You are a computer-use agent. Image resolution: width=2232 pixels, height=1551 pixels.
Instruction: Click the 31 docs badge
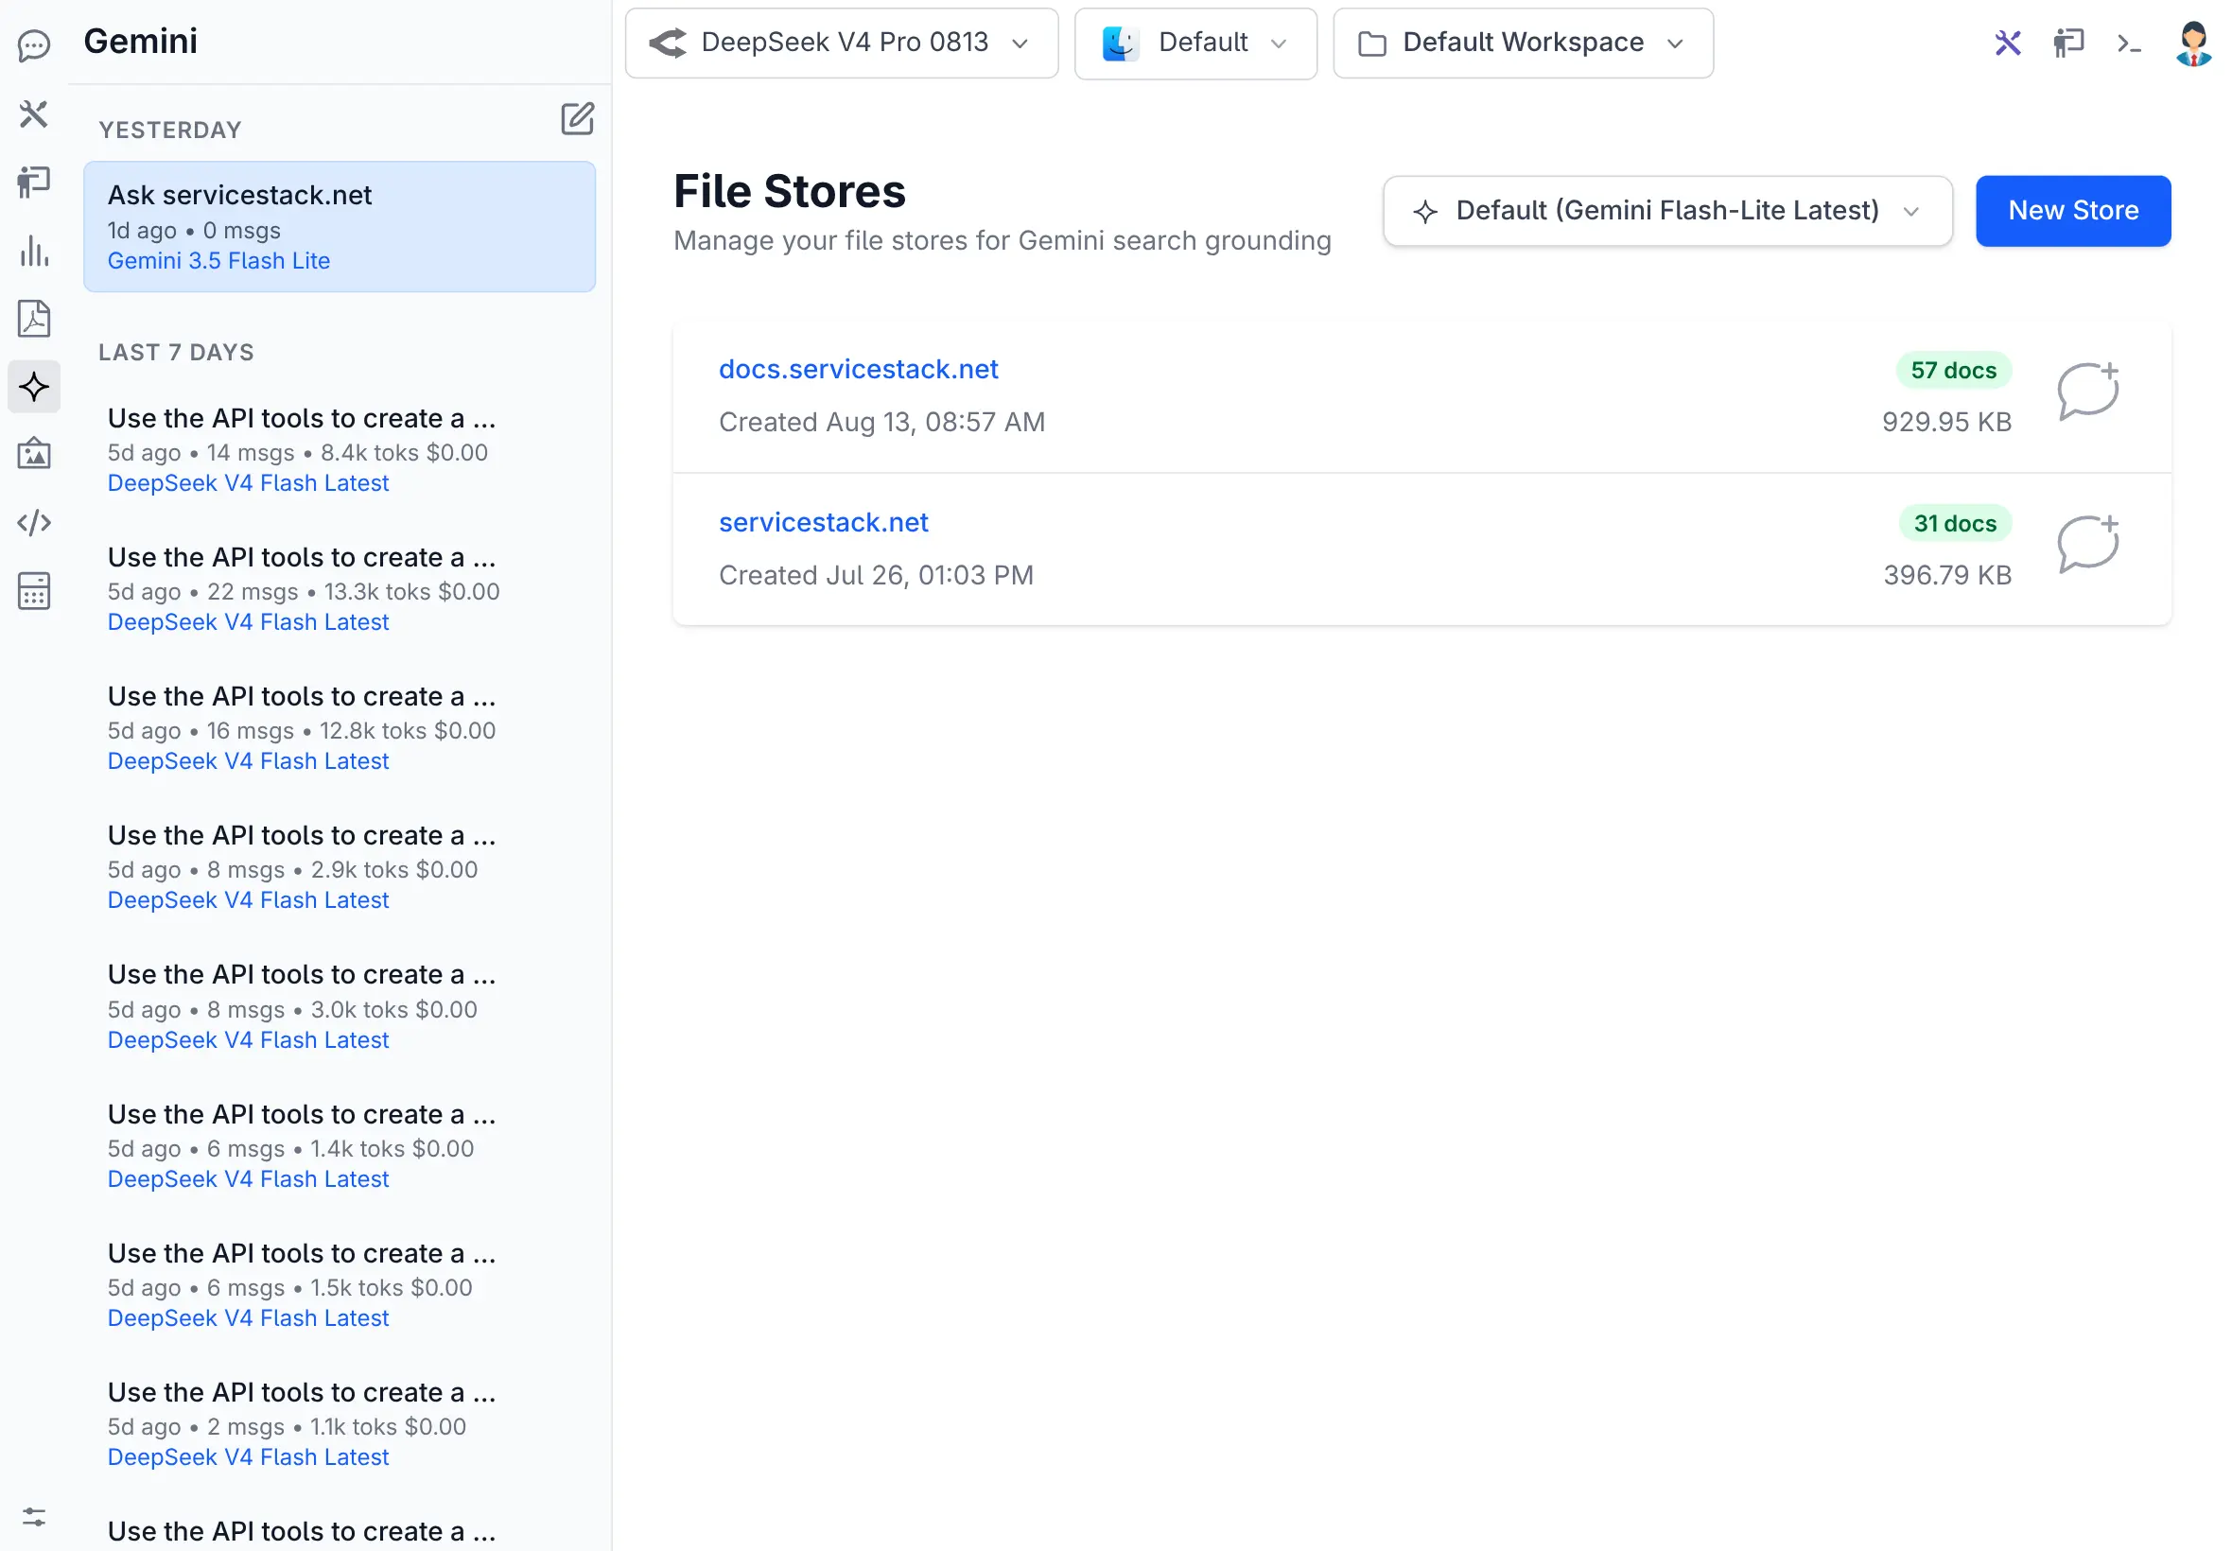(x=1954, y=524)
